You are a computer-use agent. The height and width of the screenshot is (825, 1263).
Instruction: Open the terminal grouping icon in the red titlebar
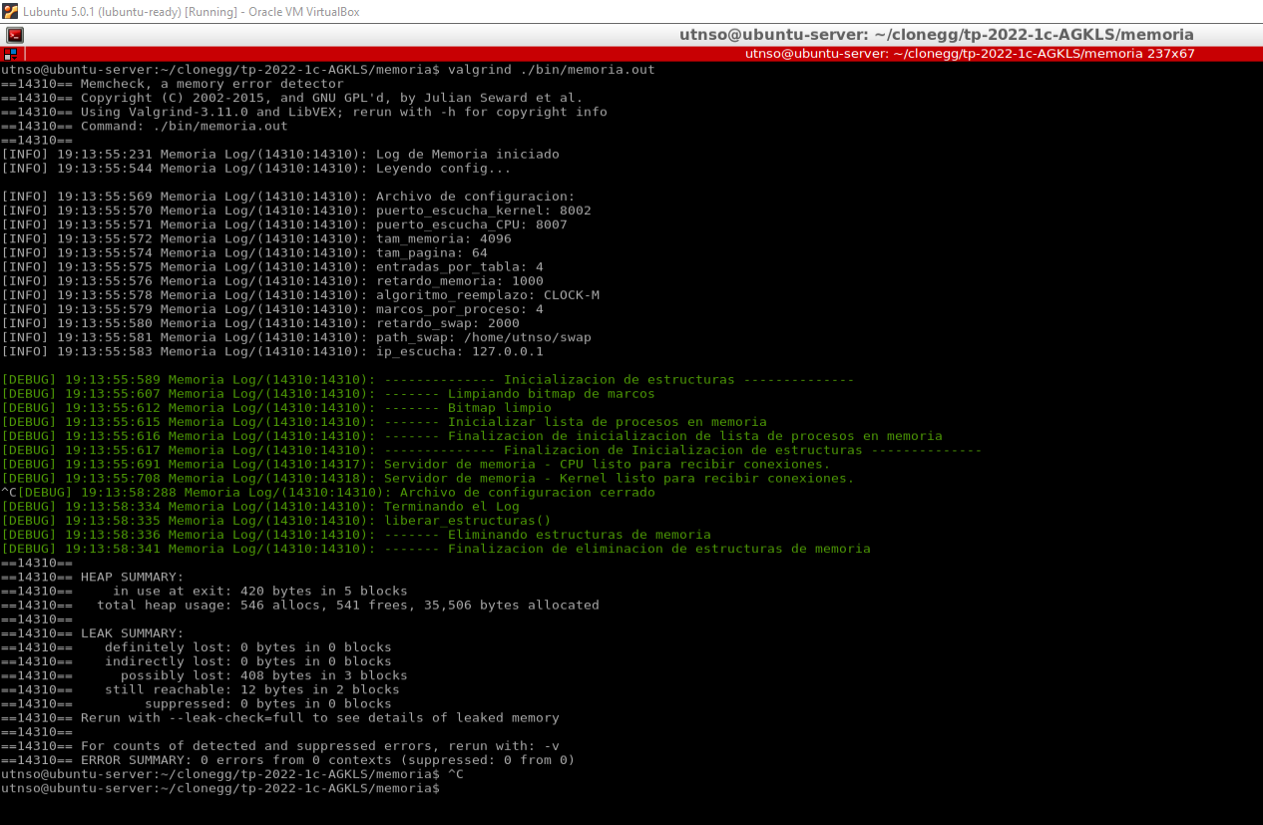click(x=10, y=54)
